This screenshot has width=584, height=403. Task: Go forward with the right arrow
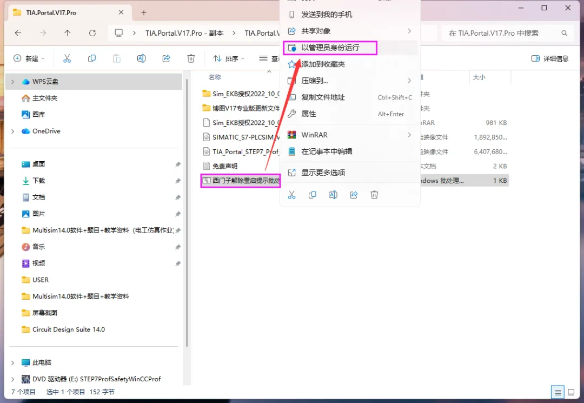43,33
